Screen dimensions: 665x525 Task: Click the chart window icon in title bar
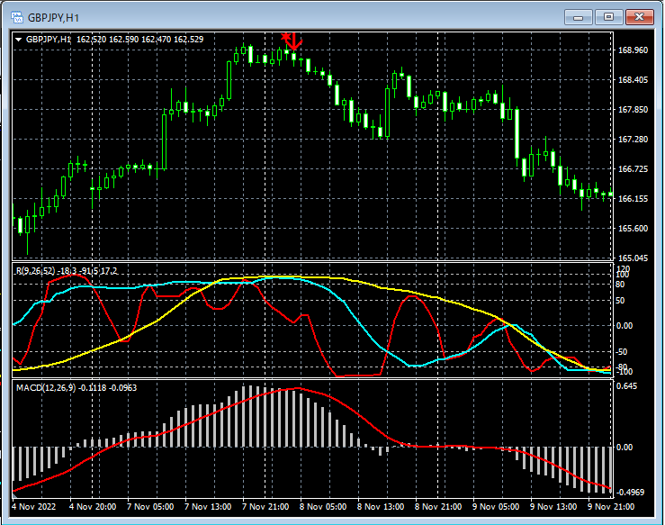coord(15,16)
